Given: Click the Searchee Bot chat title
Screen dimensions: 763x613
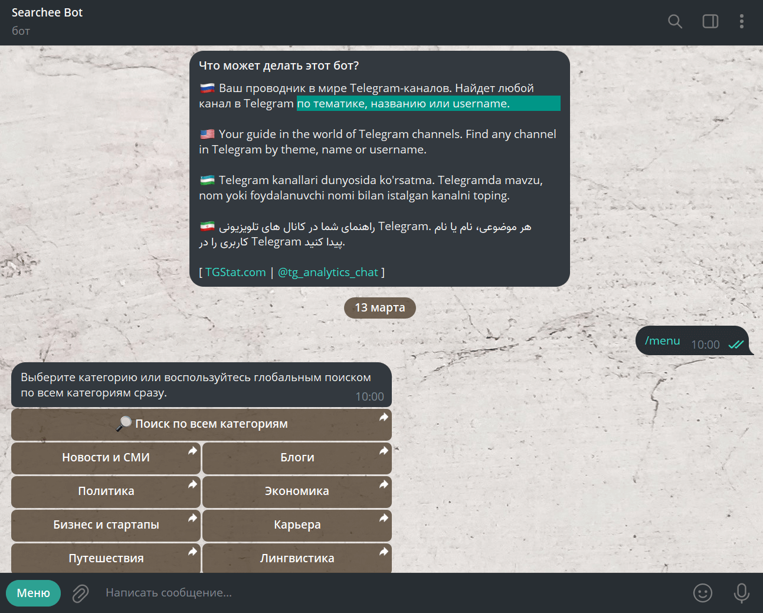Looking at the screenshot, I should point(47,13).
